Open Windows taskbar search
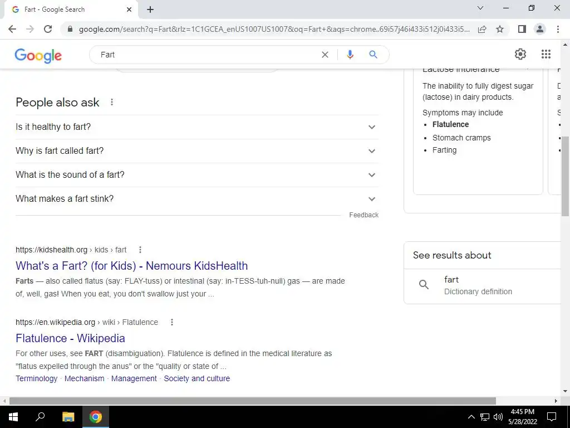Viewport: 570px width, 428px height. point(40,417)
